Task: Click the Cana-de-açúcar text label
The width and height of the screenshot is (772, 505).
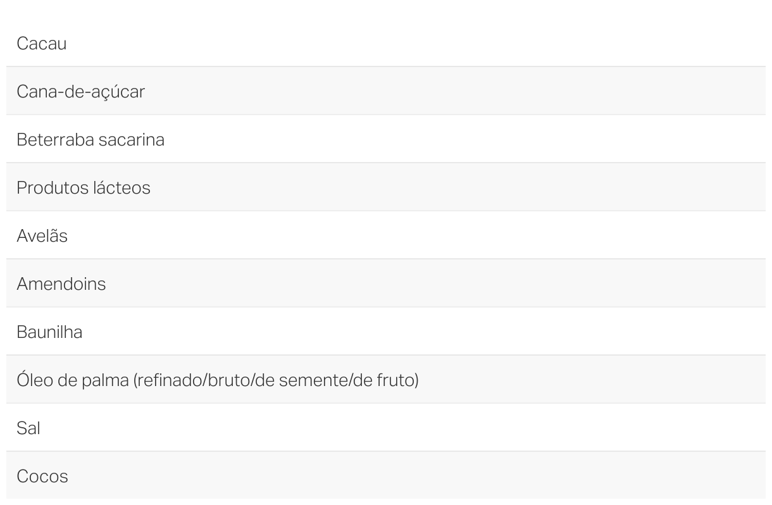Action: 81,92
